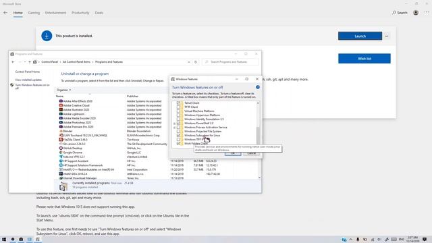This screenshot has width=432, height=243.
Task: Click the Adobe Creative Cloud program icon
Action: pos(61,105)
